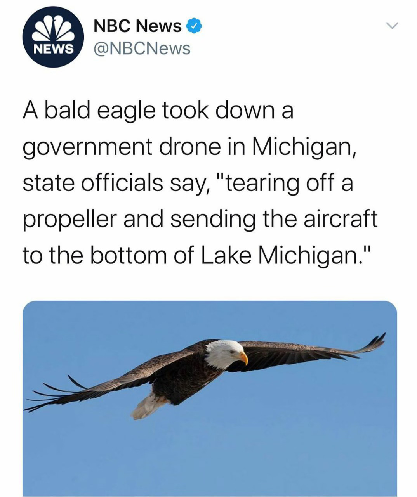Select the text "A bald eagle took down a"
This screenshot has height=497, width=417.
click(158, 112)
